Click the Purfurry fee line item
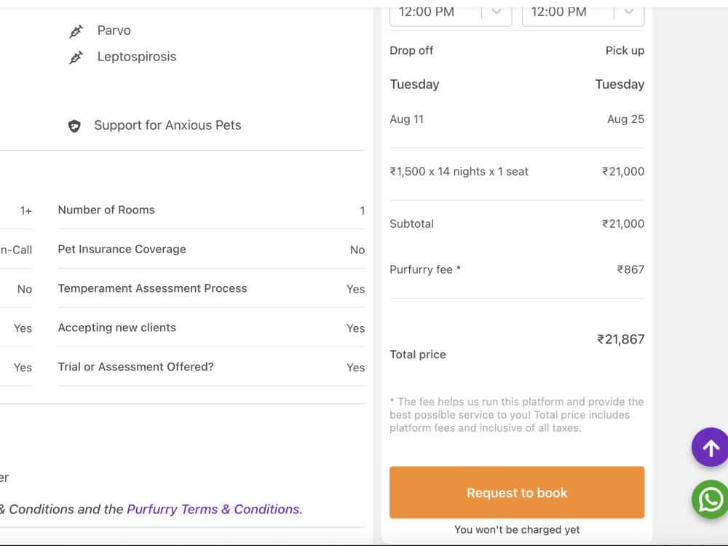The height and width of the screenshot is (546, 728). (x=517, y=270)
